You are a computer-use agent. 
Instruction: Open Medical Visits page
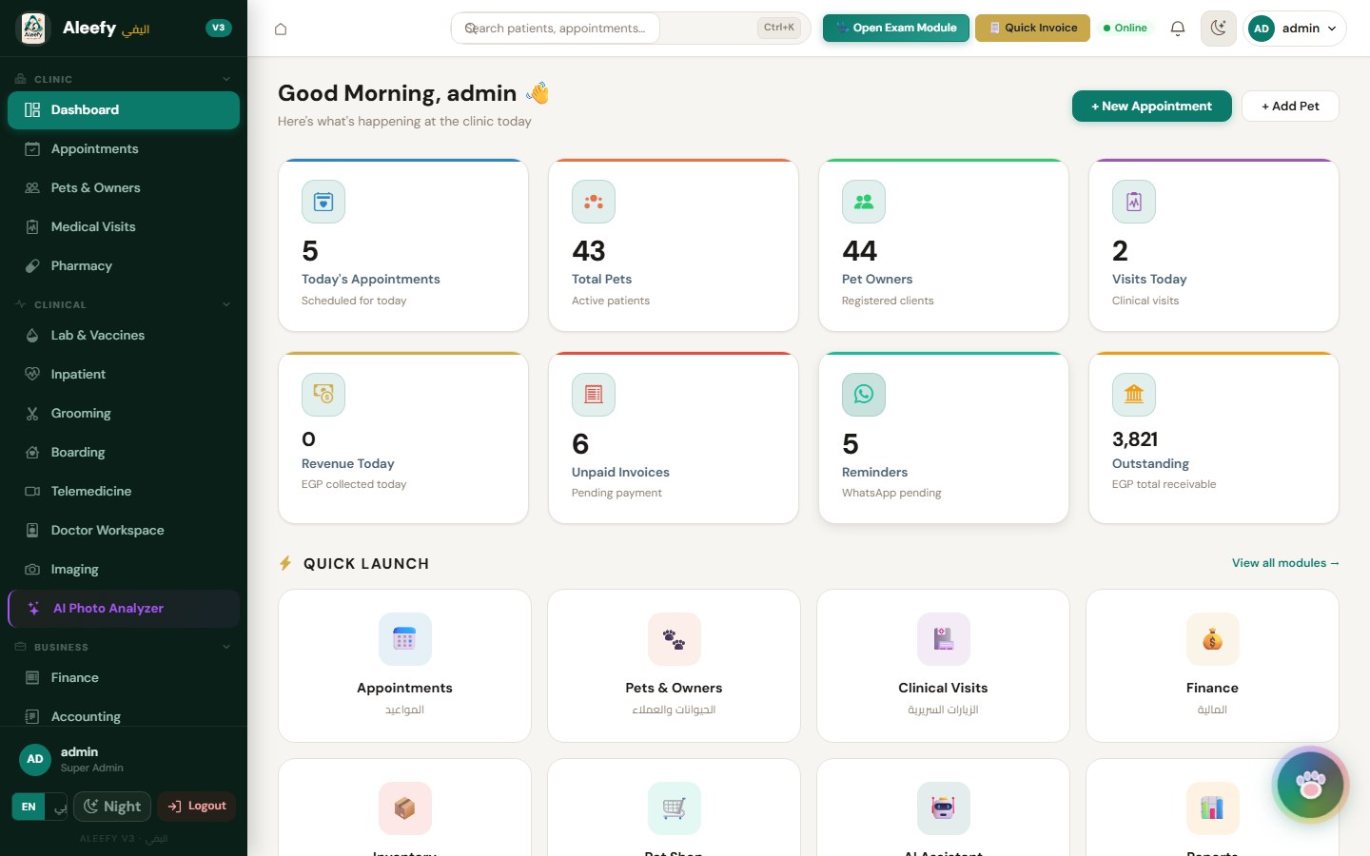pos(124,227)
